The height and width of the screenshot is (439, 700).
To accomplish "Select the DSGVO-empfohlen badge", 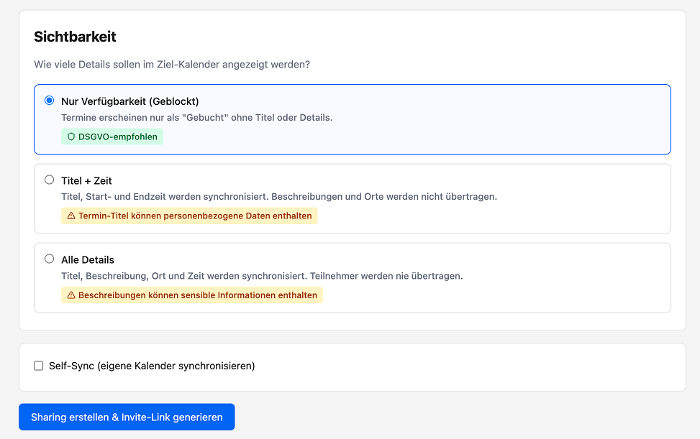I will coord(112,137).
